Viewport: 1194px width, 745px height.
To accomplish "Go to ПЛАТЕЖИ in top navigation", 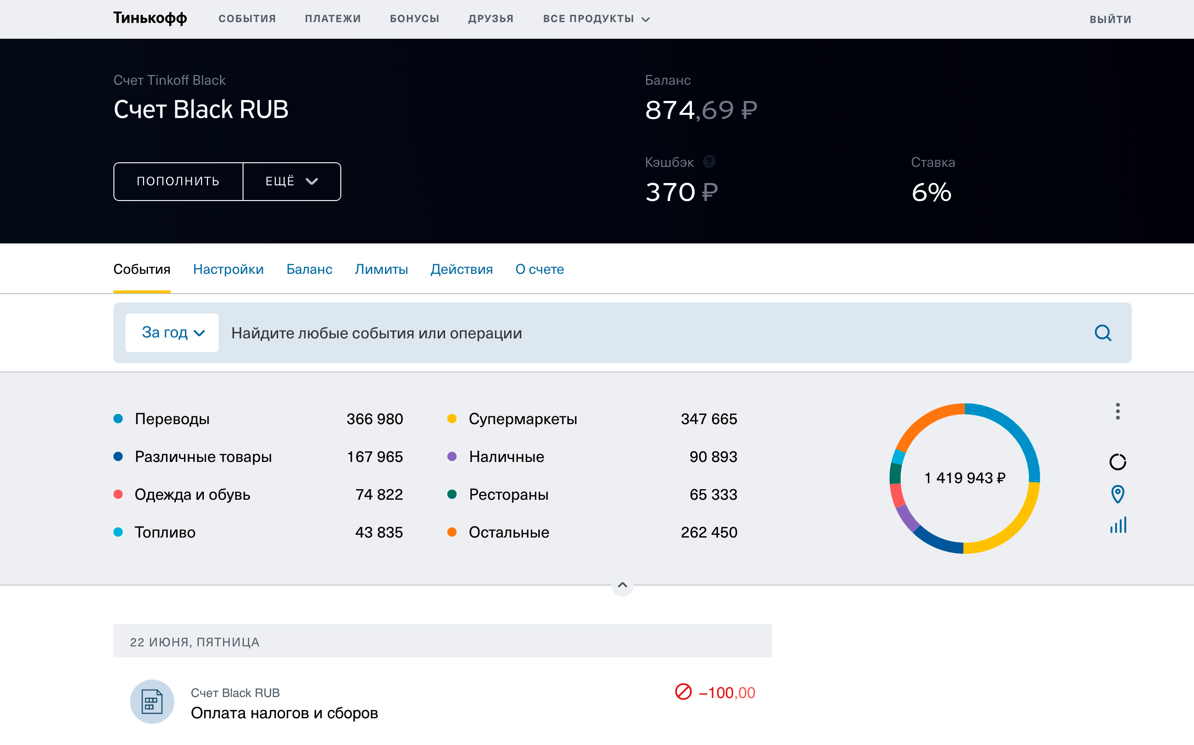I will coord(333,19).
